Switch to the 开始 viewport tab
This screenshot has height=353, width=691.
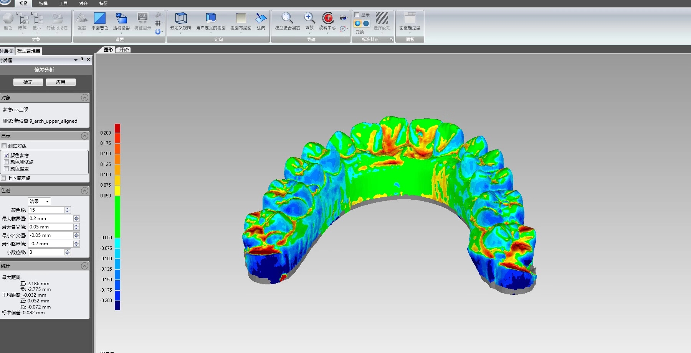[124, 50]
